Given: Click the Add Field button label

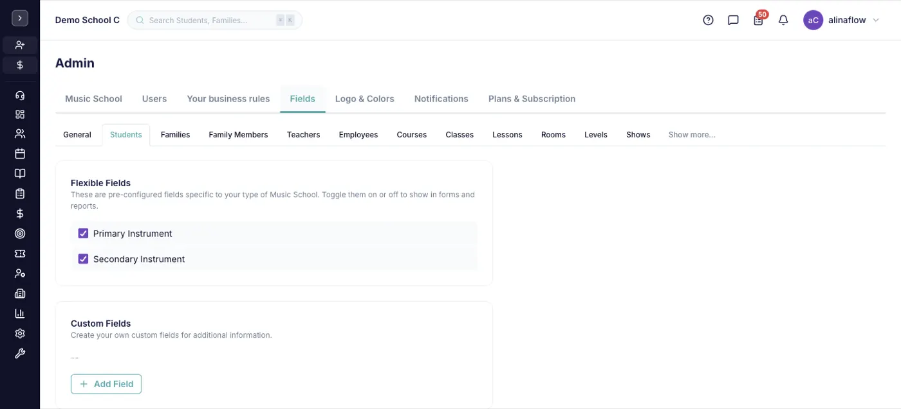Looking at the screenshot, I should pyautogui.click(x=114, y=384).
